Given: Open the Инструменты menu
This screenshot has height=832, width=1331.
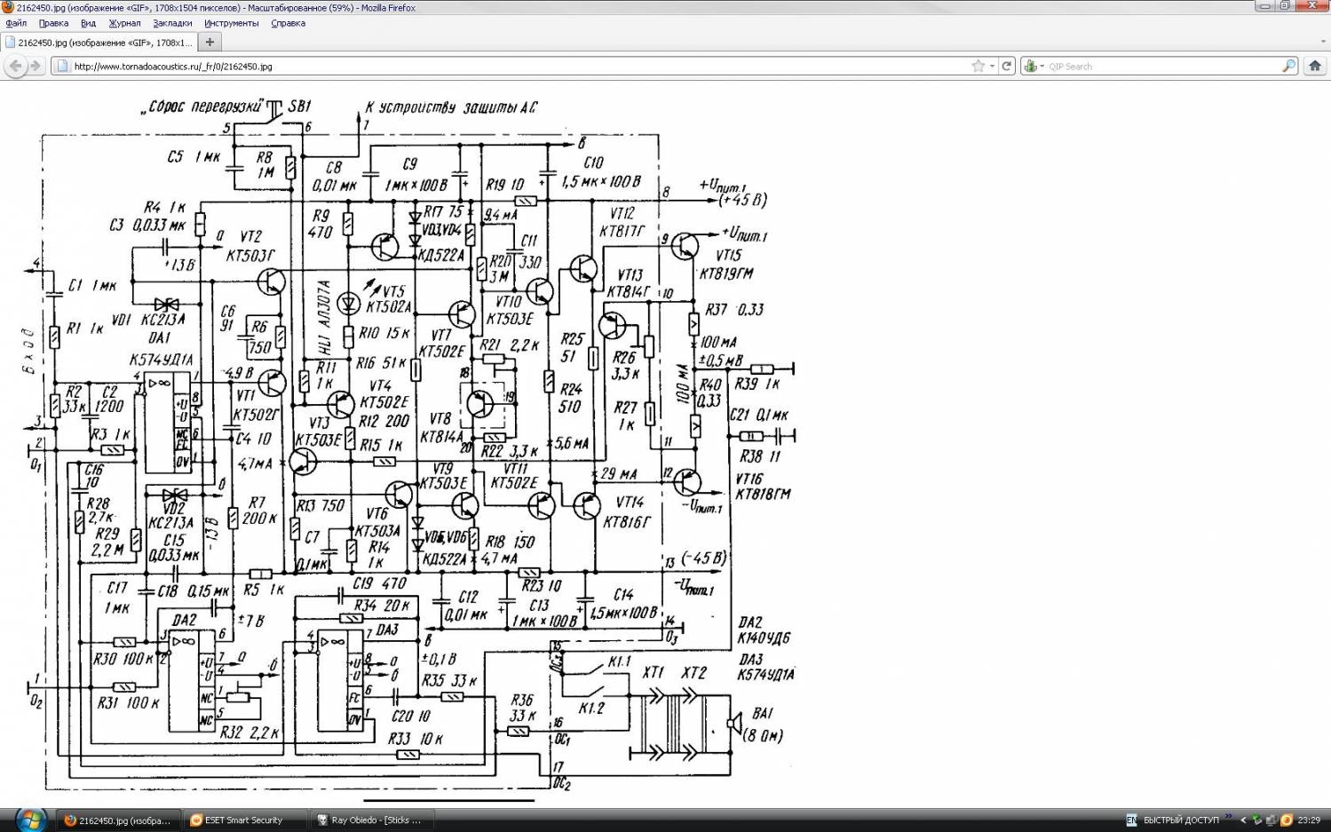Looking at the screenshot, I should (x=231, y=23).
